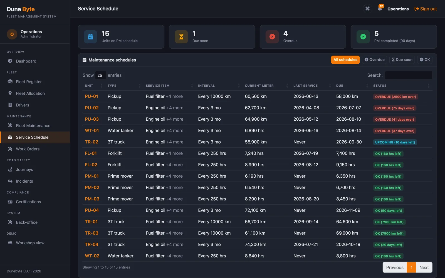The height and width of the screenshot is (278, 445).
Task: Sort table by Status column arrows
Action: coord(428,86)
